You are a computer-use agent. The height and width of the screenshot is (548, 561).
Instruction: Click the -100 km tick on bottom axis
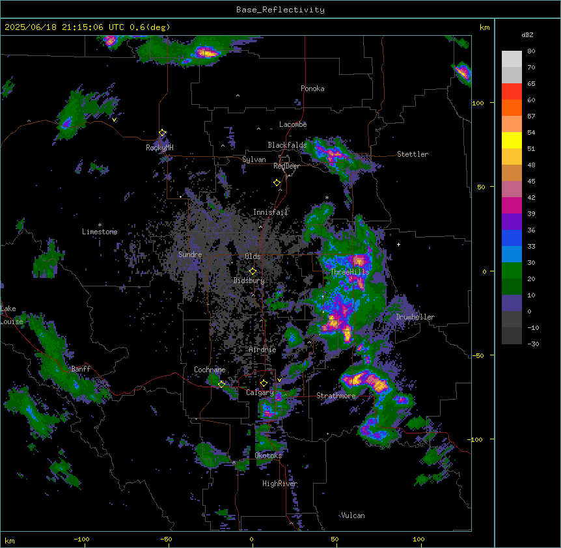coord(81,539)
